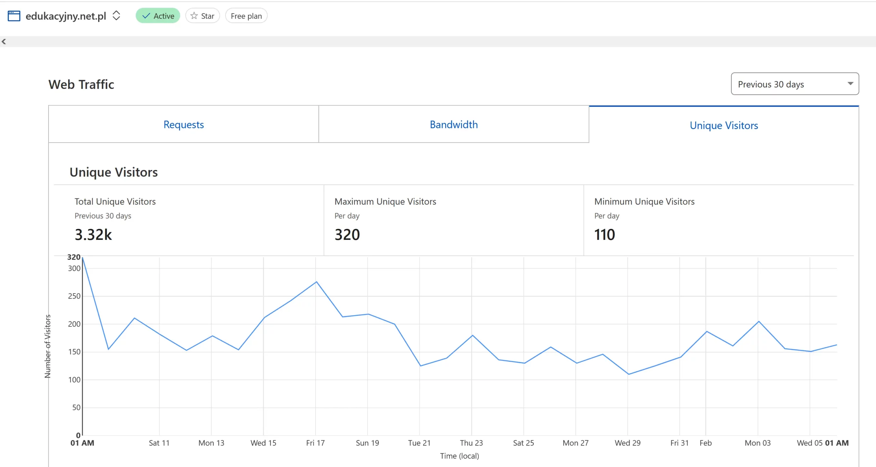Click the dropdown caret arrow in the time range selector
The width and height of the screenshot is (876, 467).
click(x=850, y=84)
